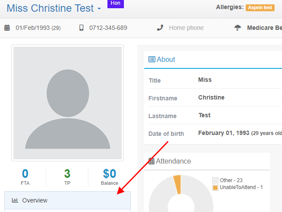Click the Attendance section heading
The image size is (282, 212).
(173, 161)
